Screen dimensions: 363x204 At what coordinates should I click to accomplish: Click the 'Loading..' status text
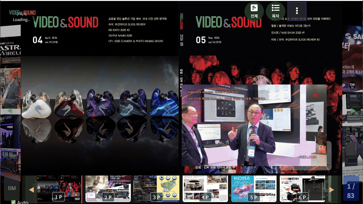point(21,20)
